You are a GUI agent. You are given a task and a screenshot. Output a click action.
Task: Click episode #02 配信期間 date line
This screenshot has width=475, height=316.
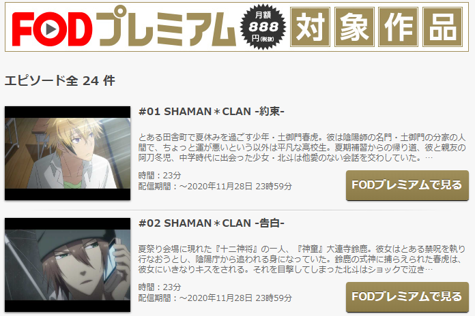(x=215, y=298)
